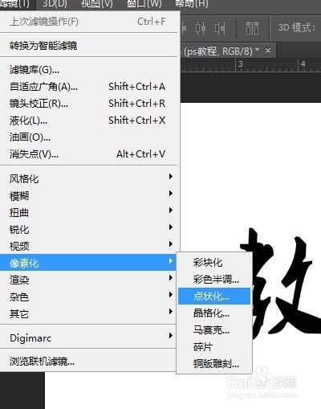Launch 液化(L)... liquify filter

click(88, 121)
